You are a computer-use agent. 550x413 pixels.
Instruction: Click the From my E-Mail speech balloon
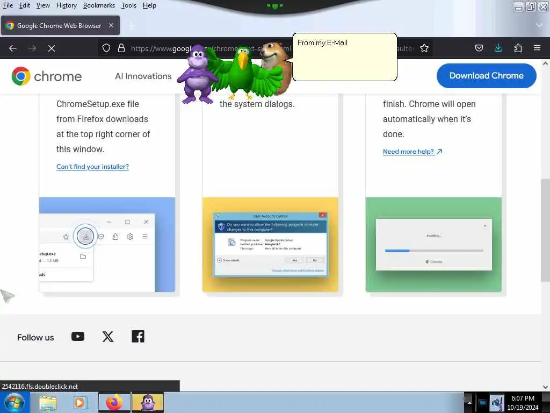[x=345, y=57]
